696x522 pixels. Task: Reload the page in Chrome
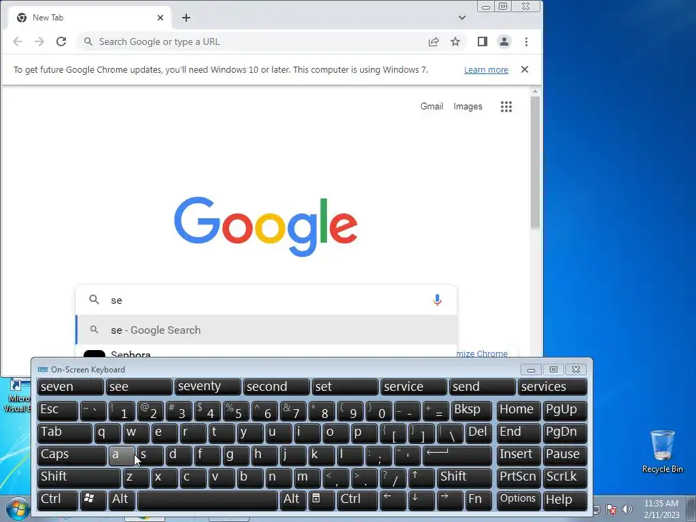tap(61, 41)
